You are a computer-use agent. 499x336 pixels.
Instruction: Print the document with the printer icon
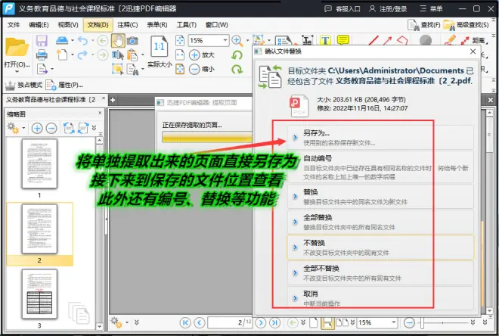pyautogui.click(x=42, y=54)
